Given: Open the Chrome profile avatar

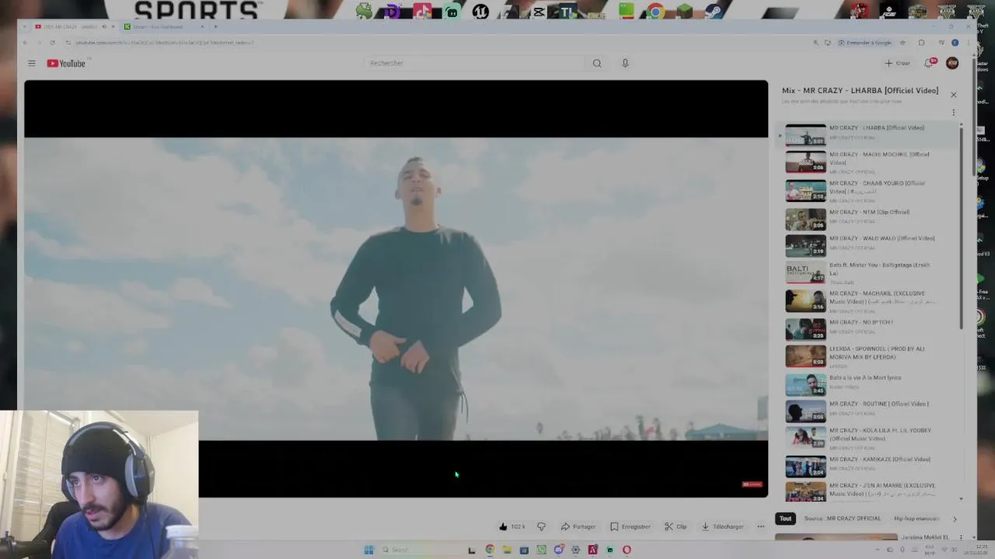Looking at the screenshot, I should tap(955, 43).
